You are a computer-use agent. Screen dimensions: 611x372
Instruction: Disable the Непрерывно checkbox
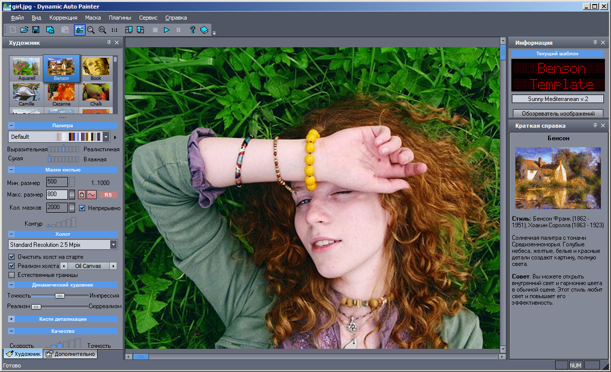coord(83,208)
